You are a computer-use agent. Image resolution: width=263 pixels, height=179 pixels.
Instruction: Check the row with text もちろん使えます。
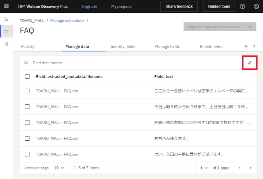click(x=27, y=138)
